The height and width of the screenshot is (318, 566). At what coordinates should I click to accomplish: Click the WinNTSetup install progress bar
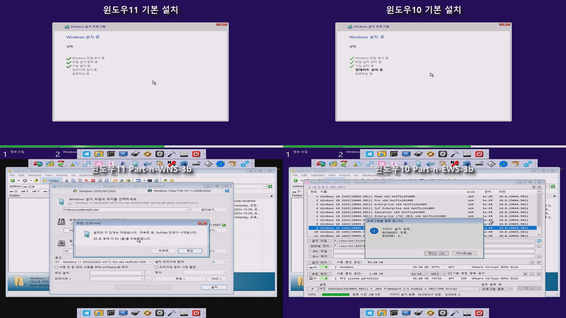[x=143, y=287]
